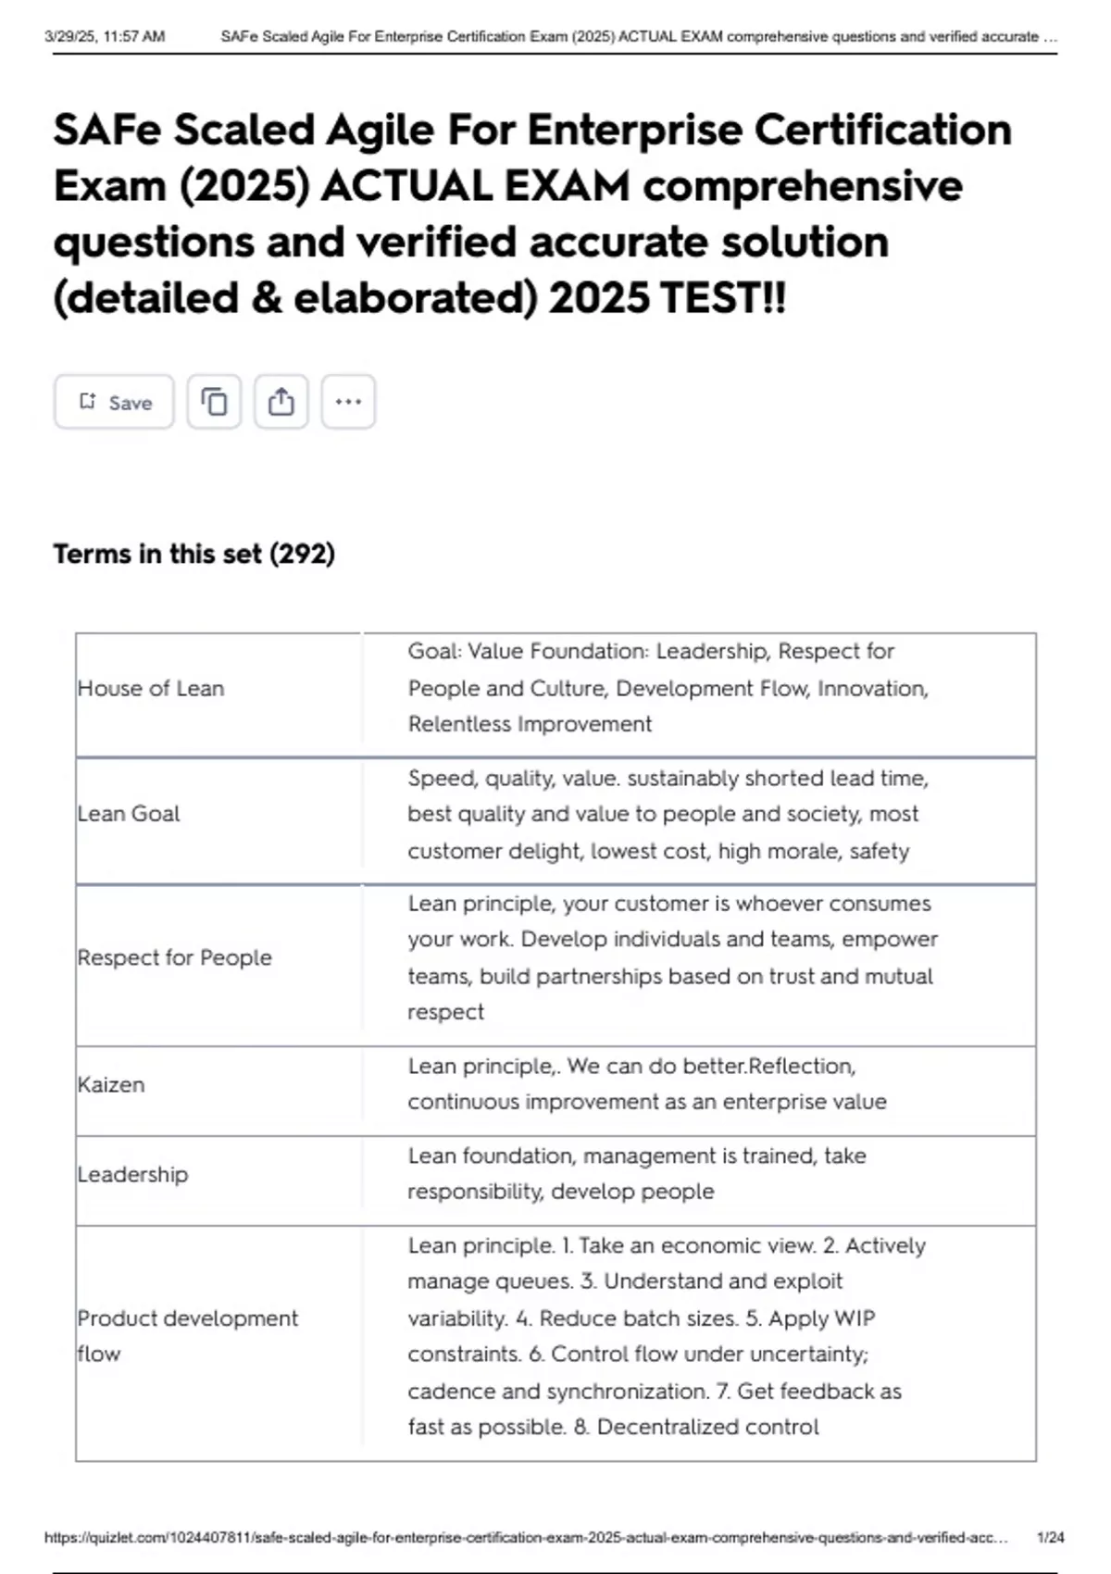This screenshot has height=1574, width=1111.
Task: Click the 'Lean Goal' term cell
Action: [128, 814]
